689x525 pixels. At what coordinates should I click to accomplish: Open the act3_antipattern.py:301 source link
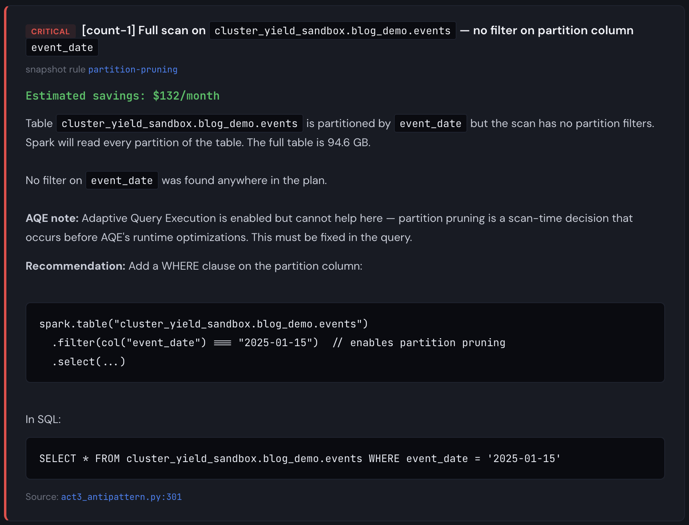[121, 497]
